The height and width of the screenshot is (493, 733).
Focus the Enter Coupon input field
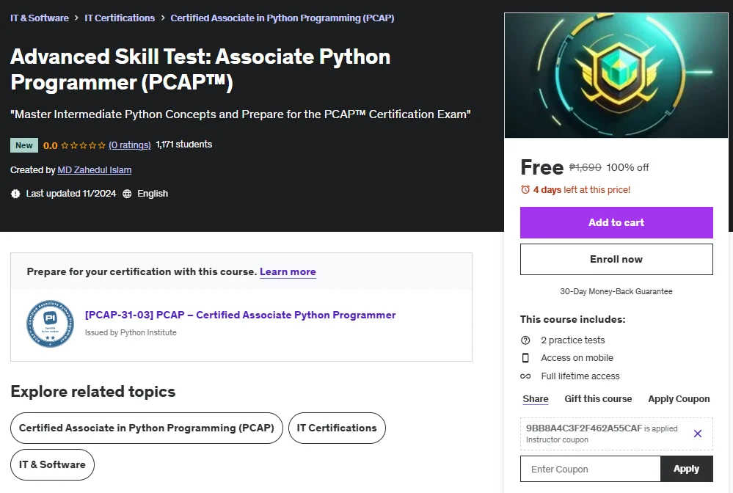point(591,469)
